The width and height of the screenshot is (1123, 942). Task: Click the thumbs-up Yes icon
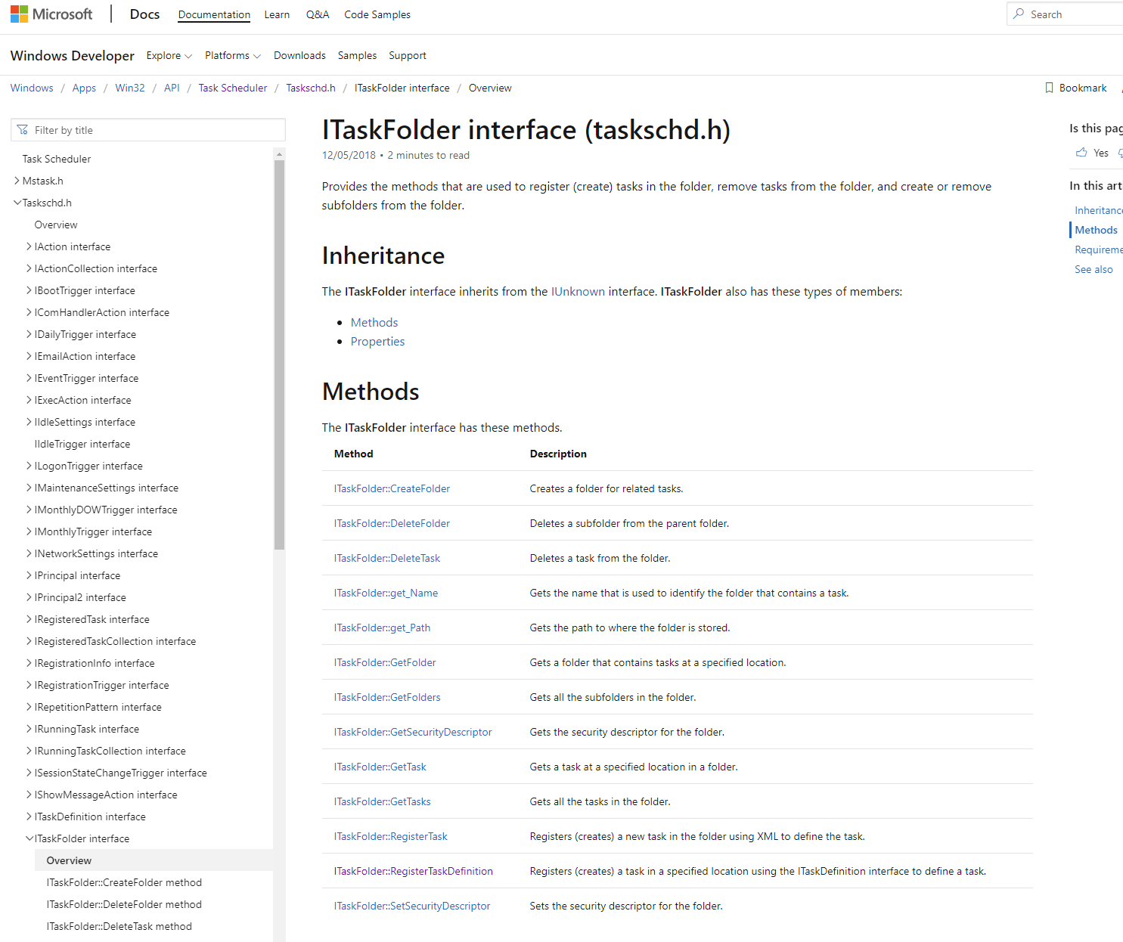pos(1081,153)
